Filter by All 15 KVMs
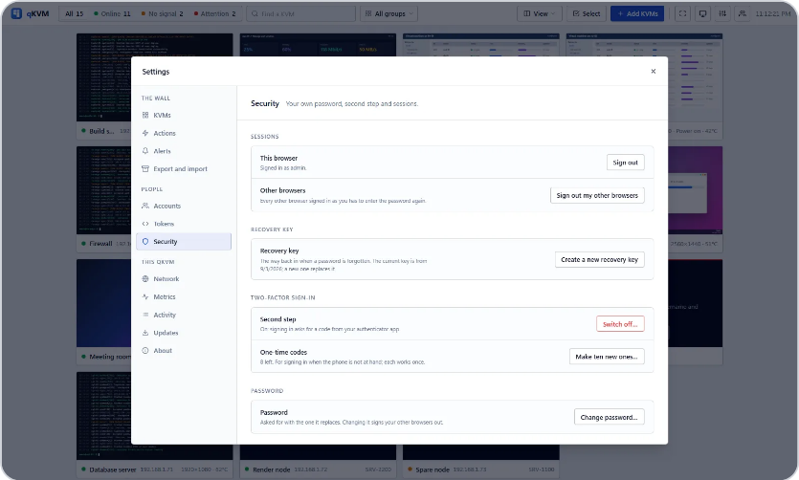 (75, 13)
